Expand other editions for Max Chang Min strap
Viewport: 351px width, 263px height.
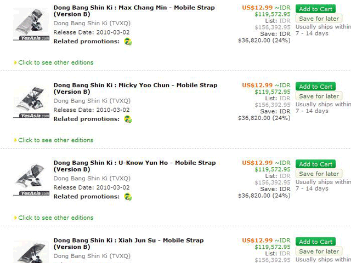point(55,62)
